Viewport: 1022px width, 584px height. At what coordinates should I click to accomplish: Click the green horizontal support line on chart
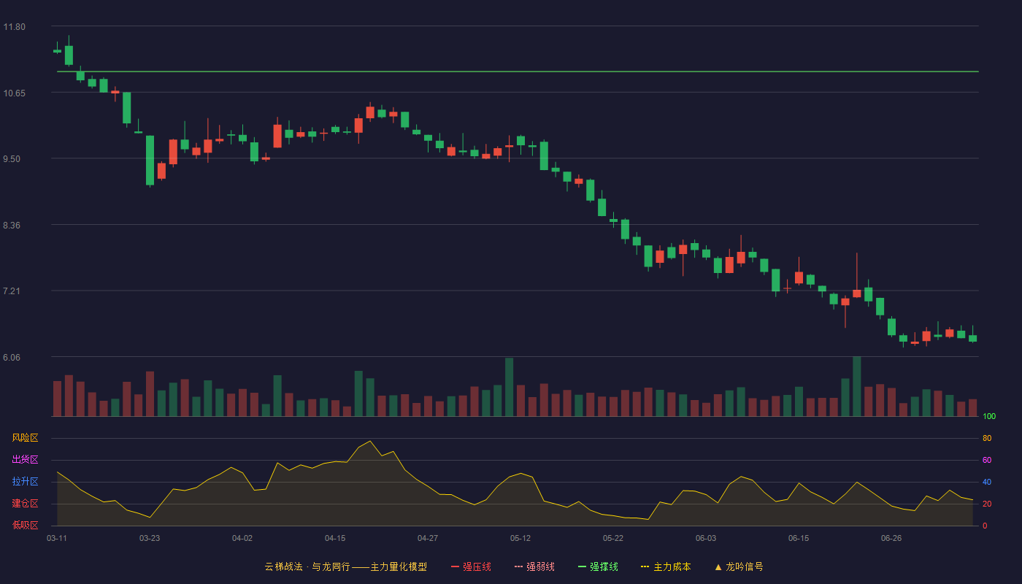[518, 72]
